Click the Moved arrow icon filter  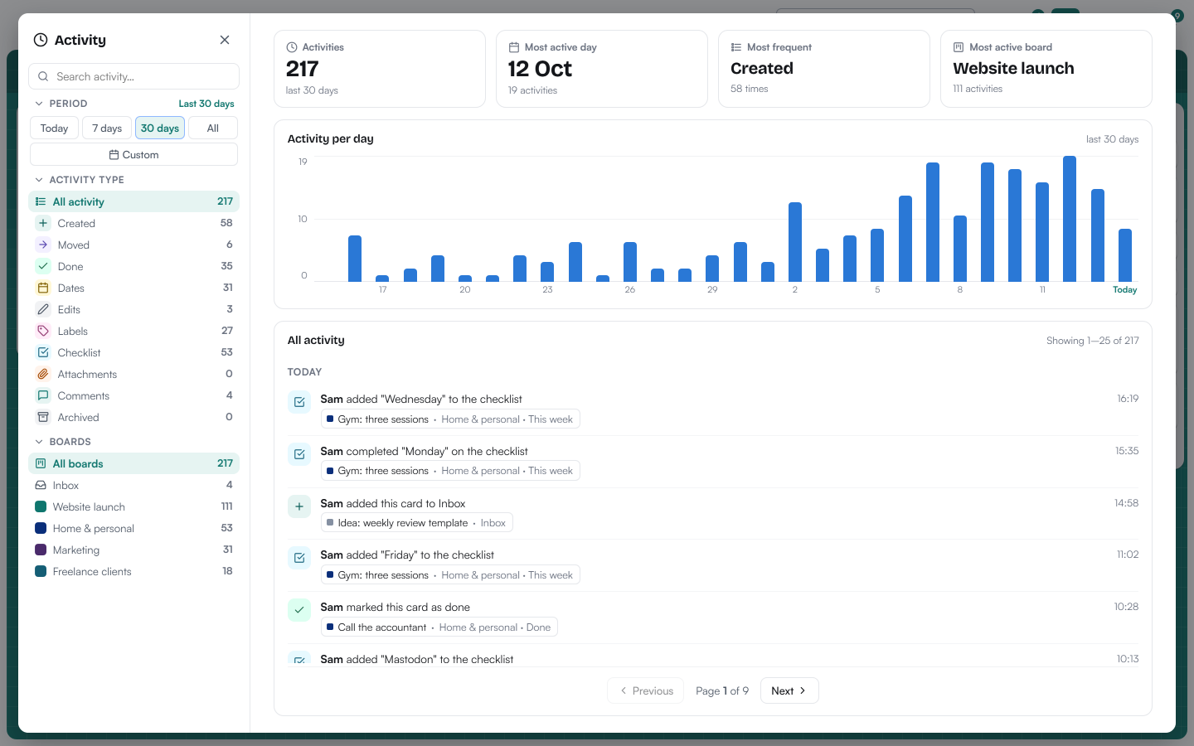43,245
